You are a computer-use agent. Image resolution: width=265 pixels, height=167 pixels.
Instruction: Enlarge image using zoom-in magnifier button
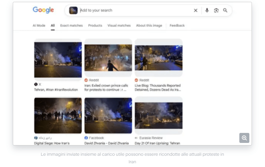[244, 138]
